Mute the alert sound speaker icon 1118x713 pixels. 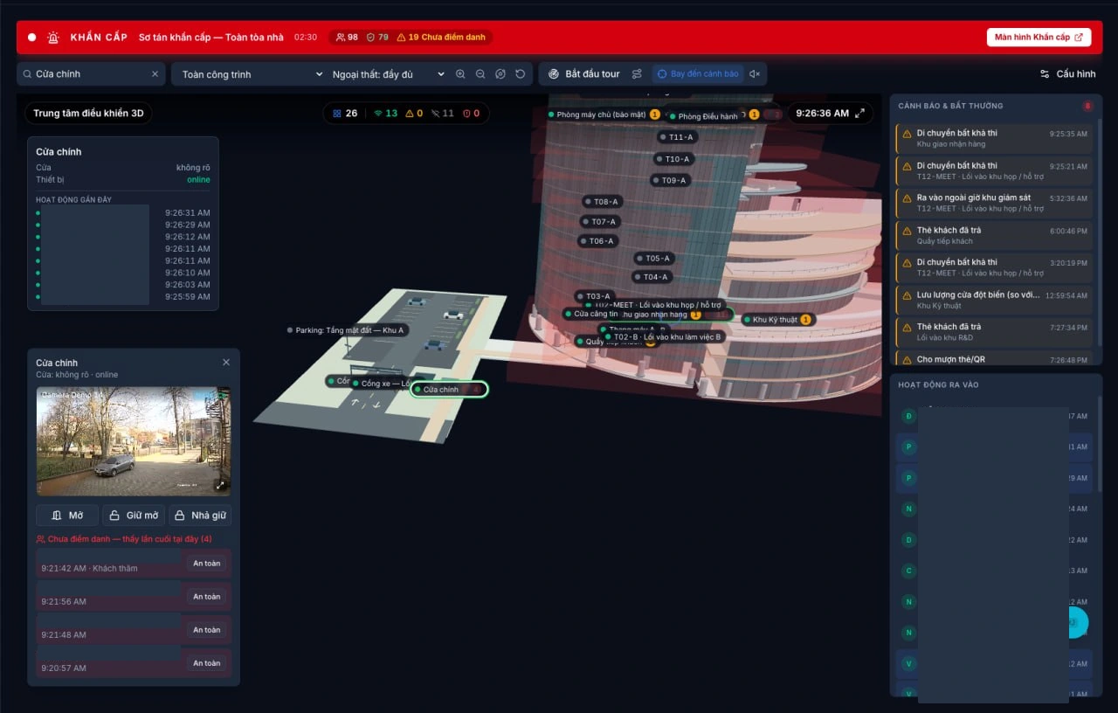pos(755,74)
